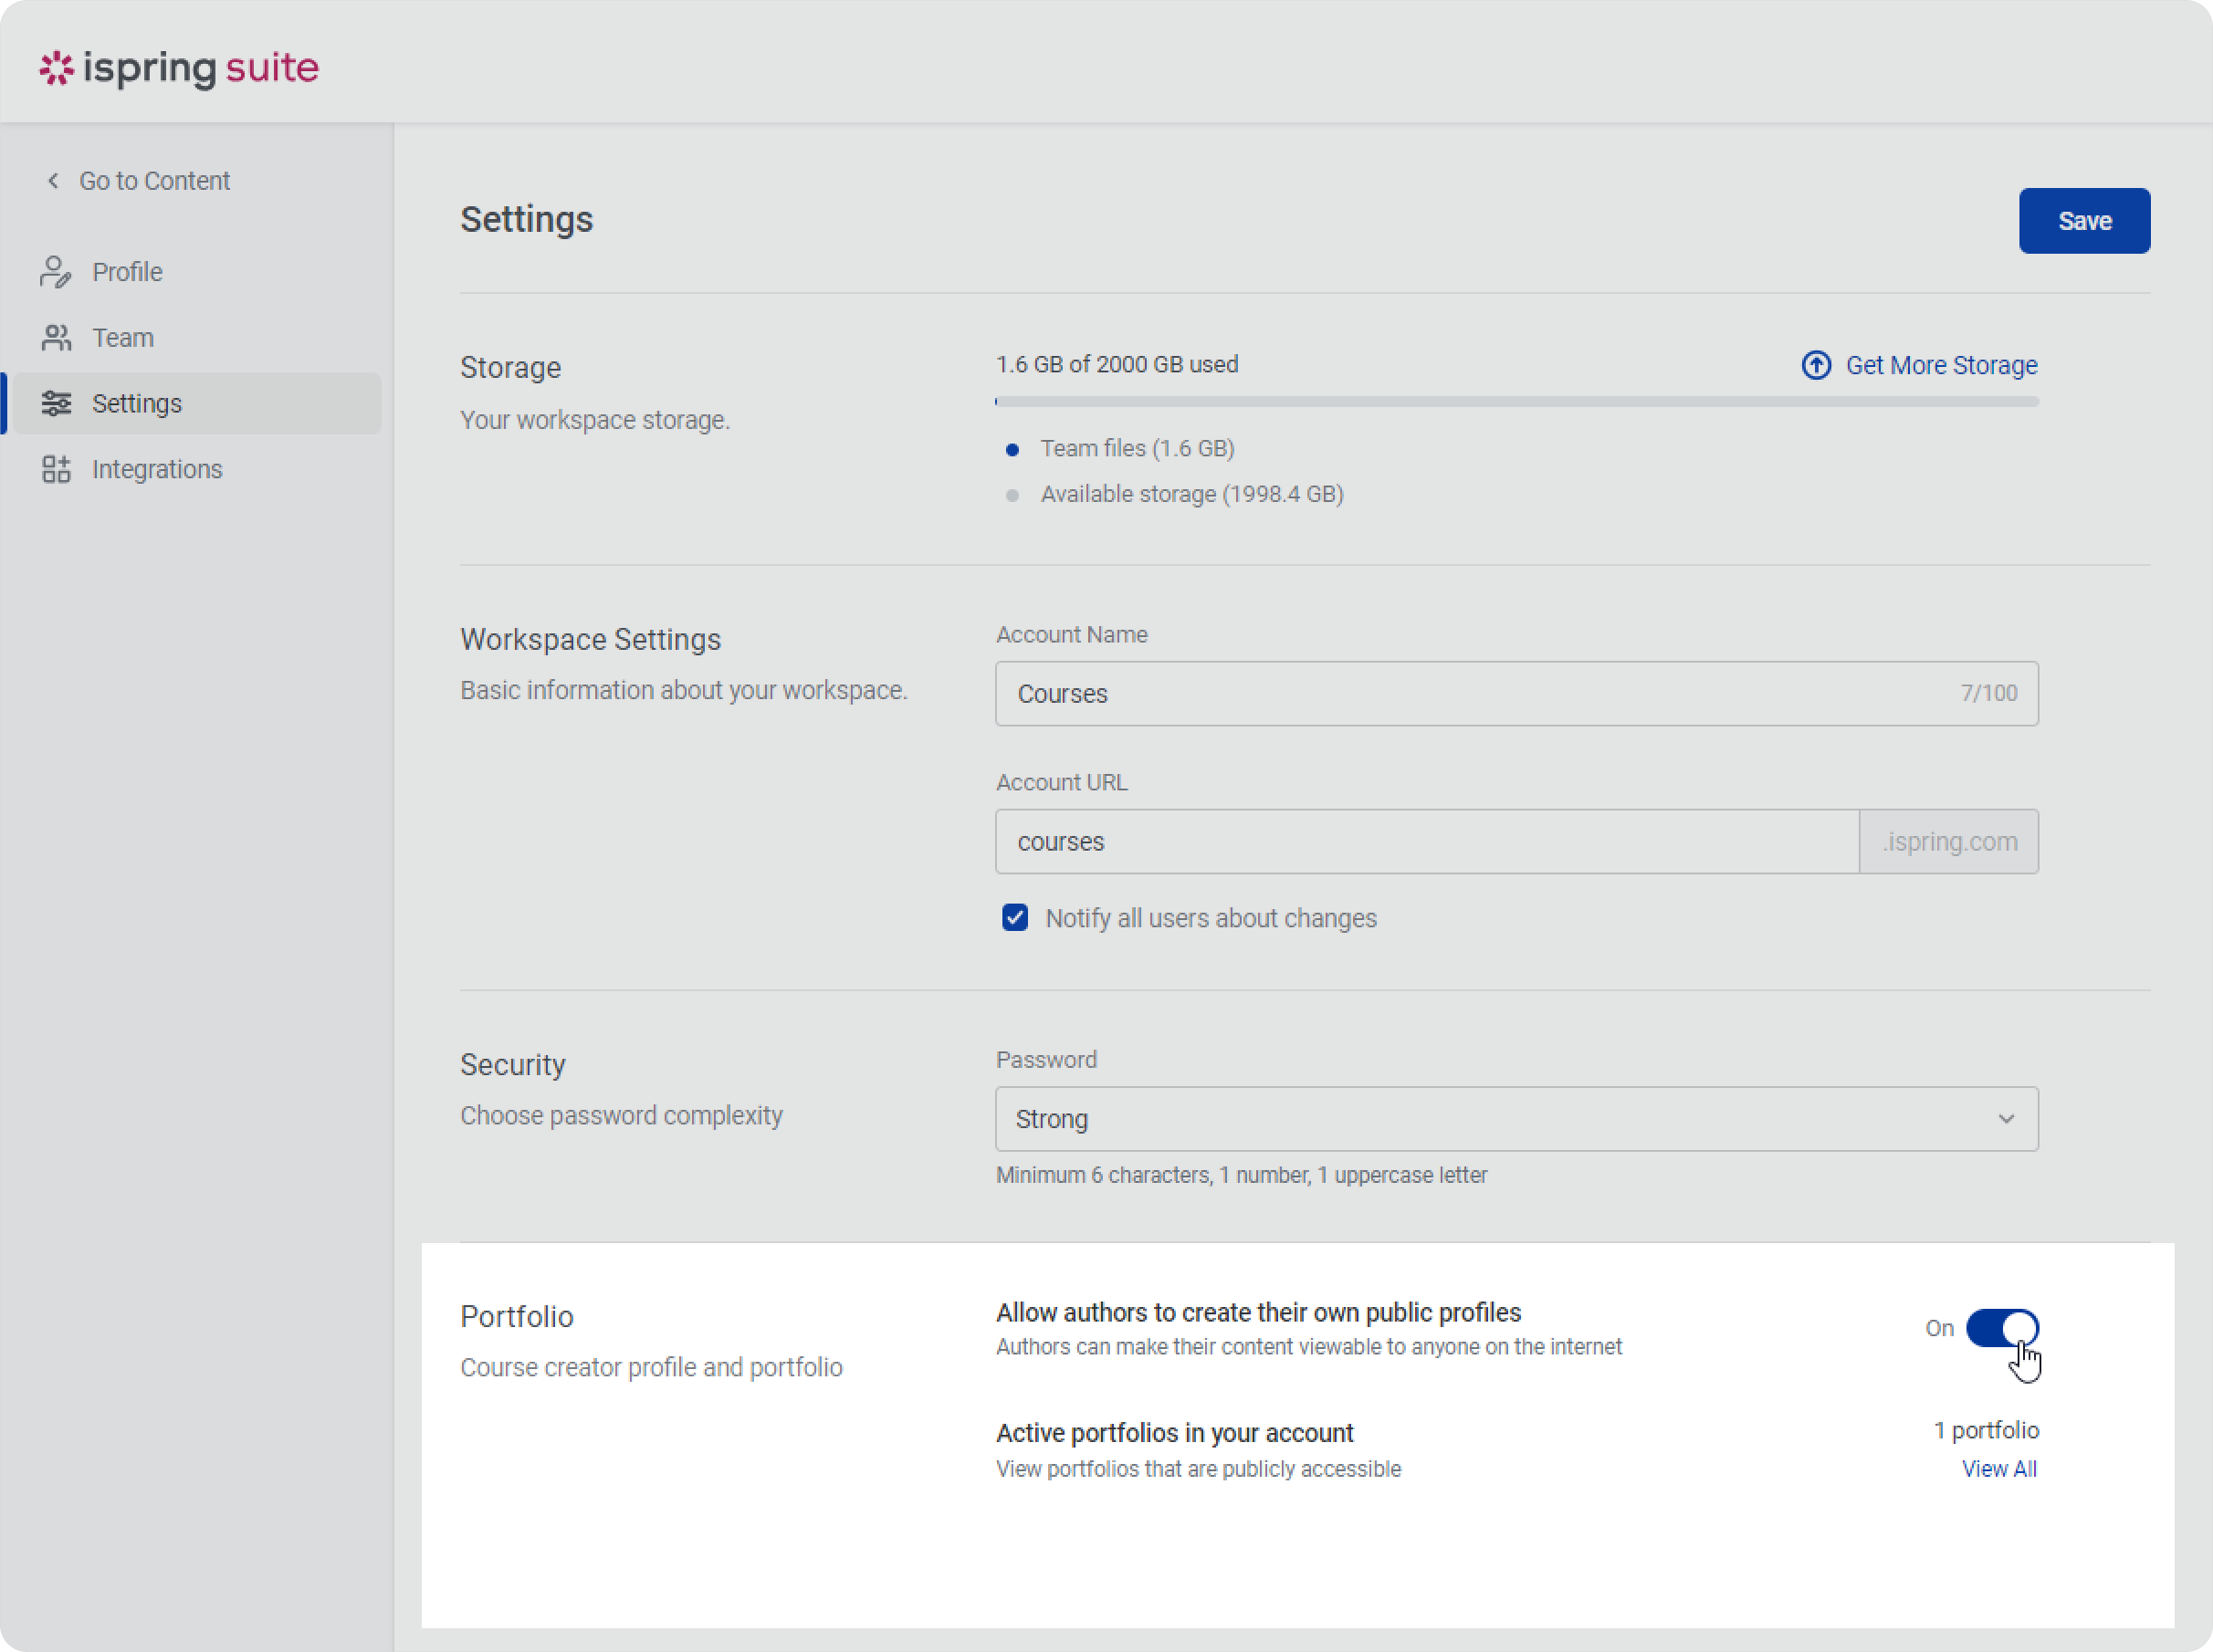Click the Team people icon
This screenshot has width=2213, height=1652.
pos(56,338)
